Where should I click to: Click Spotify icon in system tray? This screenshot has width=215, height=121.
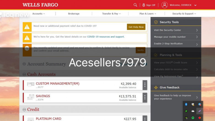(x=193, y=118)
